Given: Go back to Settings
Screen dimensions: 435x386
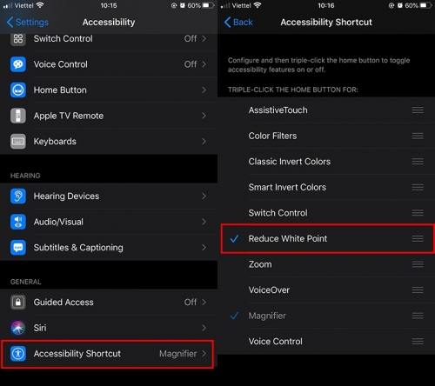Looking at the screenshot, I should [x=27, y=22].
